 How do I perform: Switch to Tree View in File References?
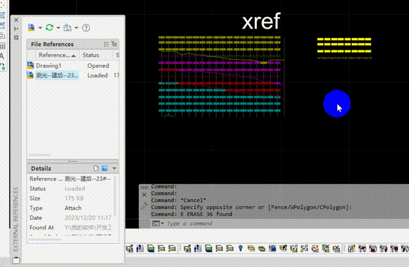[114, 44]
